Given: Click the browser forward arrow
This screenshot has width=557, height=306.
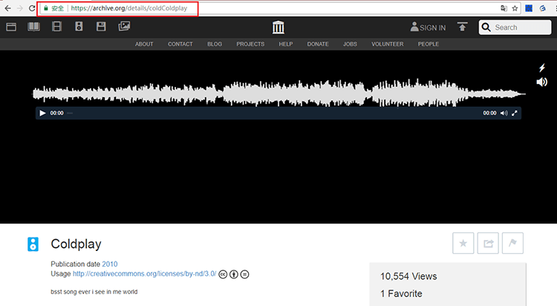Looking at the screenshot, I should pyautogui.click(x=20, y=8).
